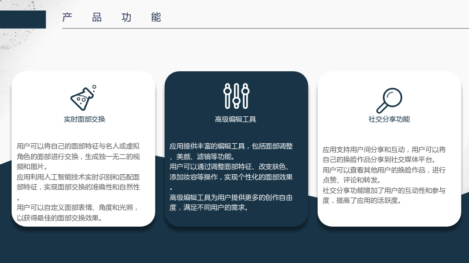Select the 社交分享功能 heading
Image resolution: width=469 pixels, height=263 pixels.
pyautogui.click(x=389, y=119)
